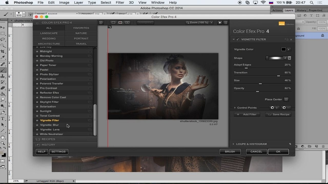Select the Move tool in Photoshop toolbar
328x184 pixels.
click(x=3, y=27)
